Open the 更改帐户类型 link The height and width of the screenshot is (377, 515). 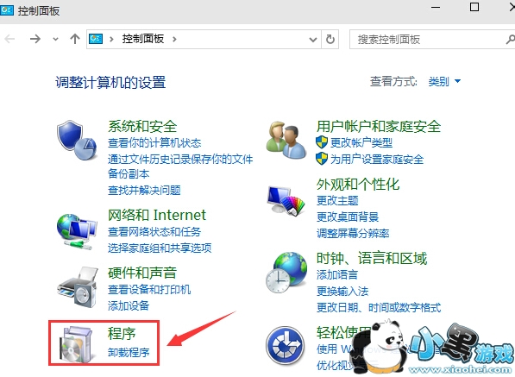pyautogui.click(x=361, y=142)
